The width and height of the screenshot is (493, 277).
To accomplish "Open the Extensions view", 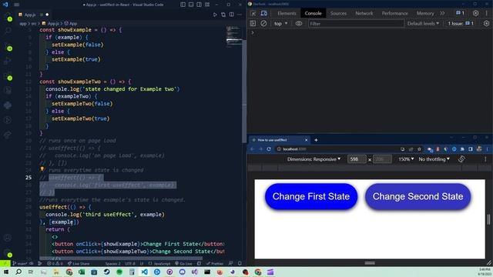I will tap(8, 75).
